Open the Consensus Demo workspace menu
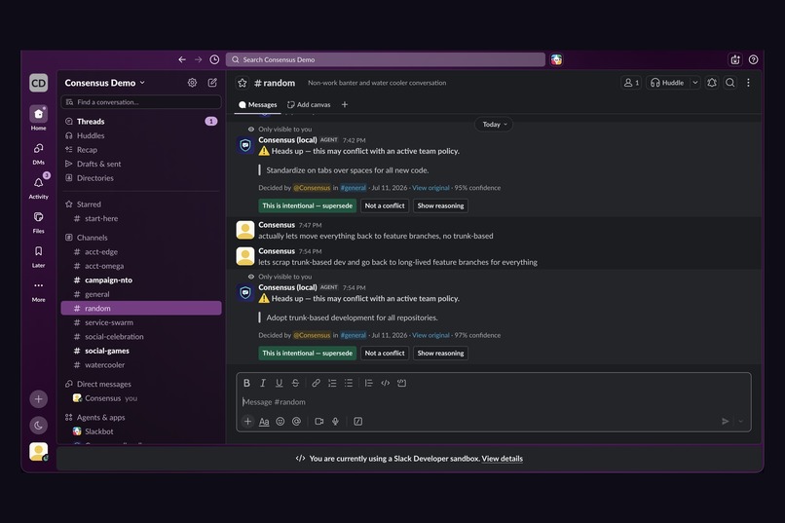This screenshot has width=785, height=523. pyautogui.click(x=104, y=83)
